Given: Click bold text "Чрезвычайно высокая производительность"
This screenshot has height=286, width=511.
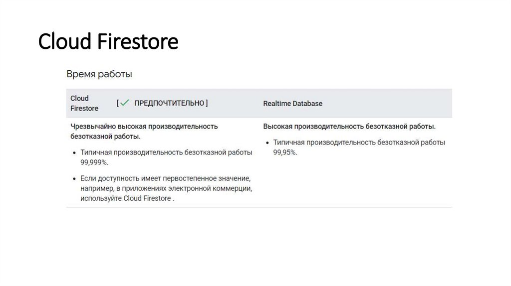Looking at the screenshot, I should pyautogui.click(x=144, y=127).
